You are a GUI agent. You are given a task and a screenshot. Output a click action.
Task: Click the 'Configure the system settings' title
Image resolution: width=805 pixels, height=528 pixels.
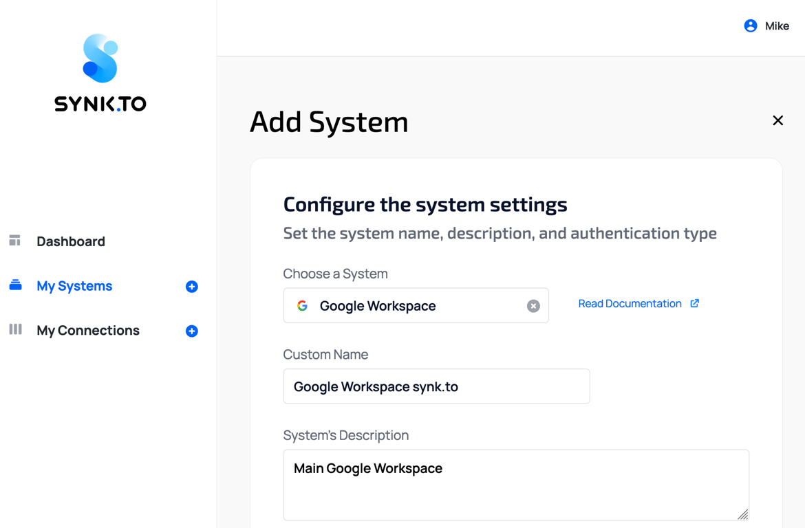coord(425,204)
